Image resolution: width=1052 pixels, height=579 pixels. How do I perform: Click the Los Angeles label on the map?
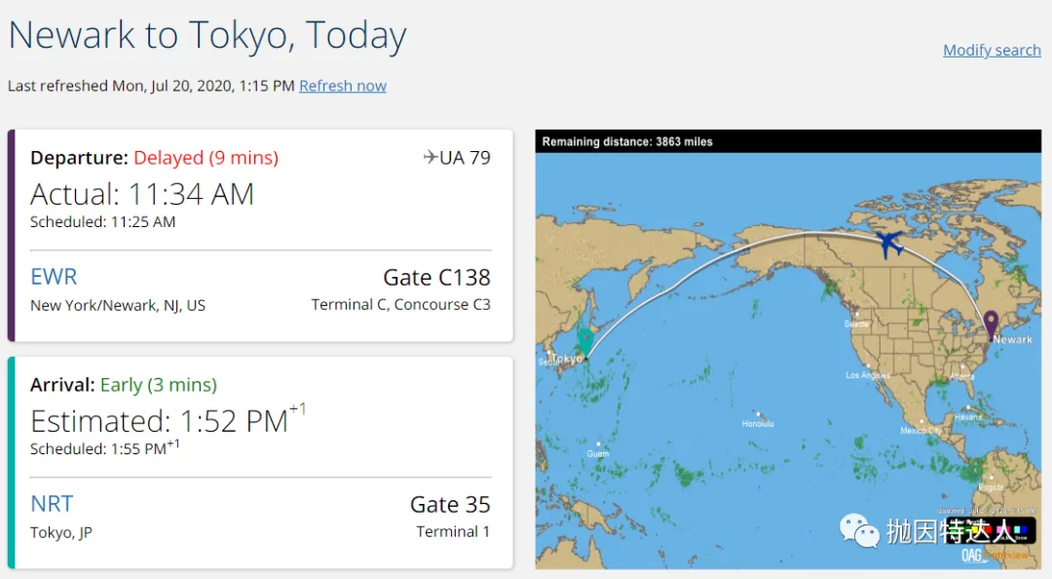868,375
